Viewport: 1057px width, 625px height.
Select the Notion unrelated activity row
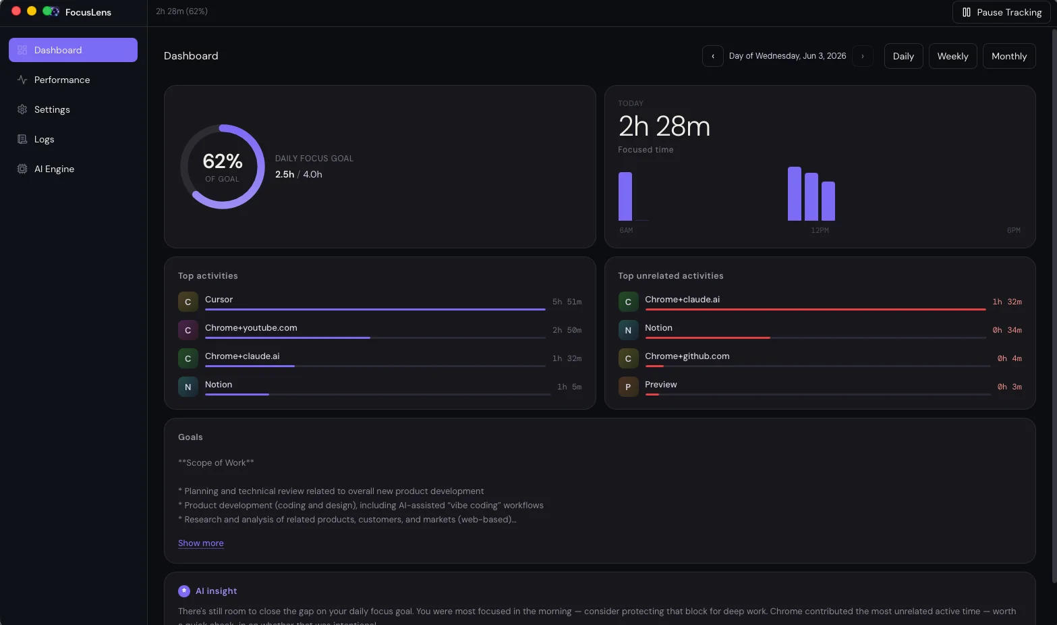(820, 330)
